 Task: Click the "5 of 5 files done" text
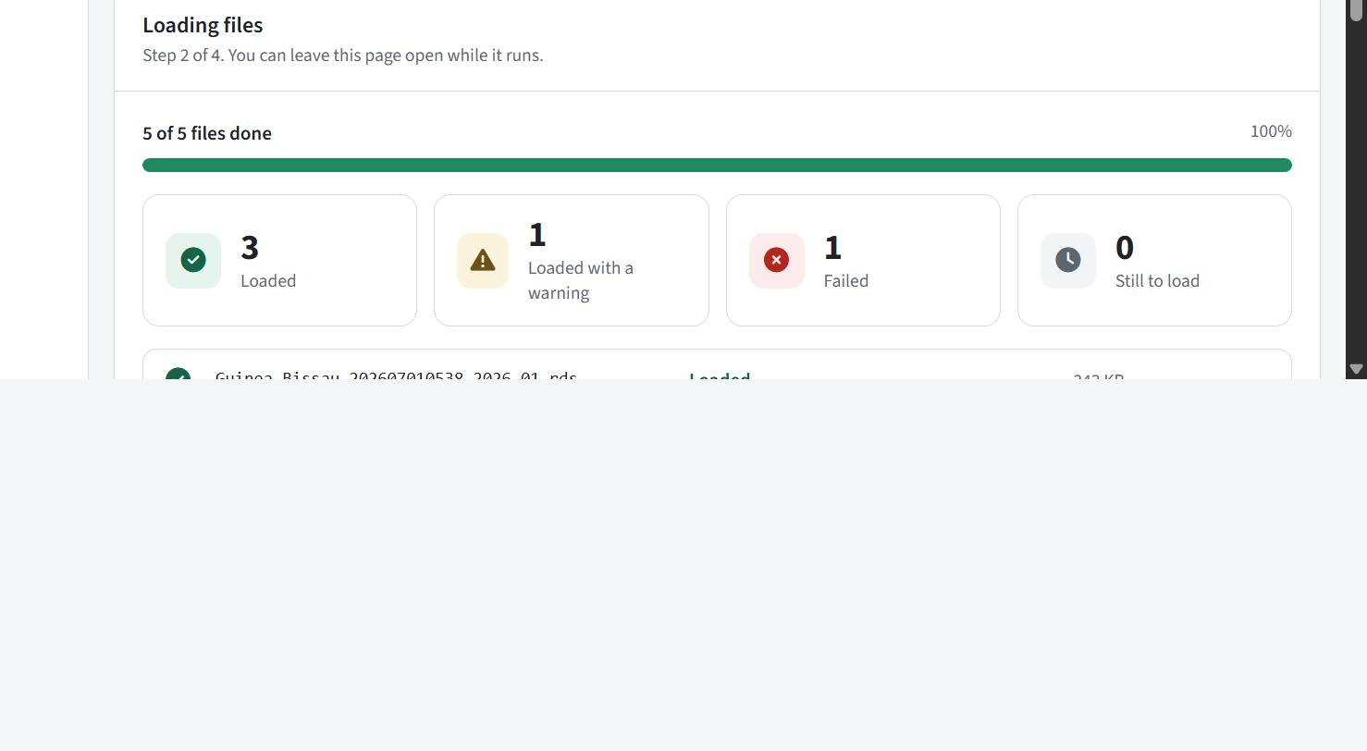coord(207,133)
